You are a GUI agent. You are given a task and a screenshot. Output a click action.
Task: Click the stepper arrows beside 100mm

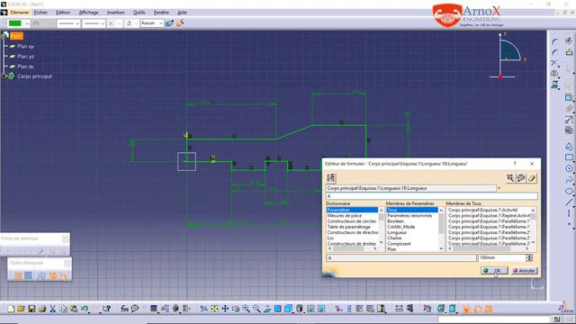(x=529, y=258)
